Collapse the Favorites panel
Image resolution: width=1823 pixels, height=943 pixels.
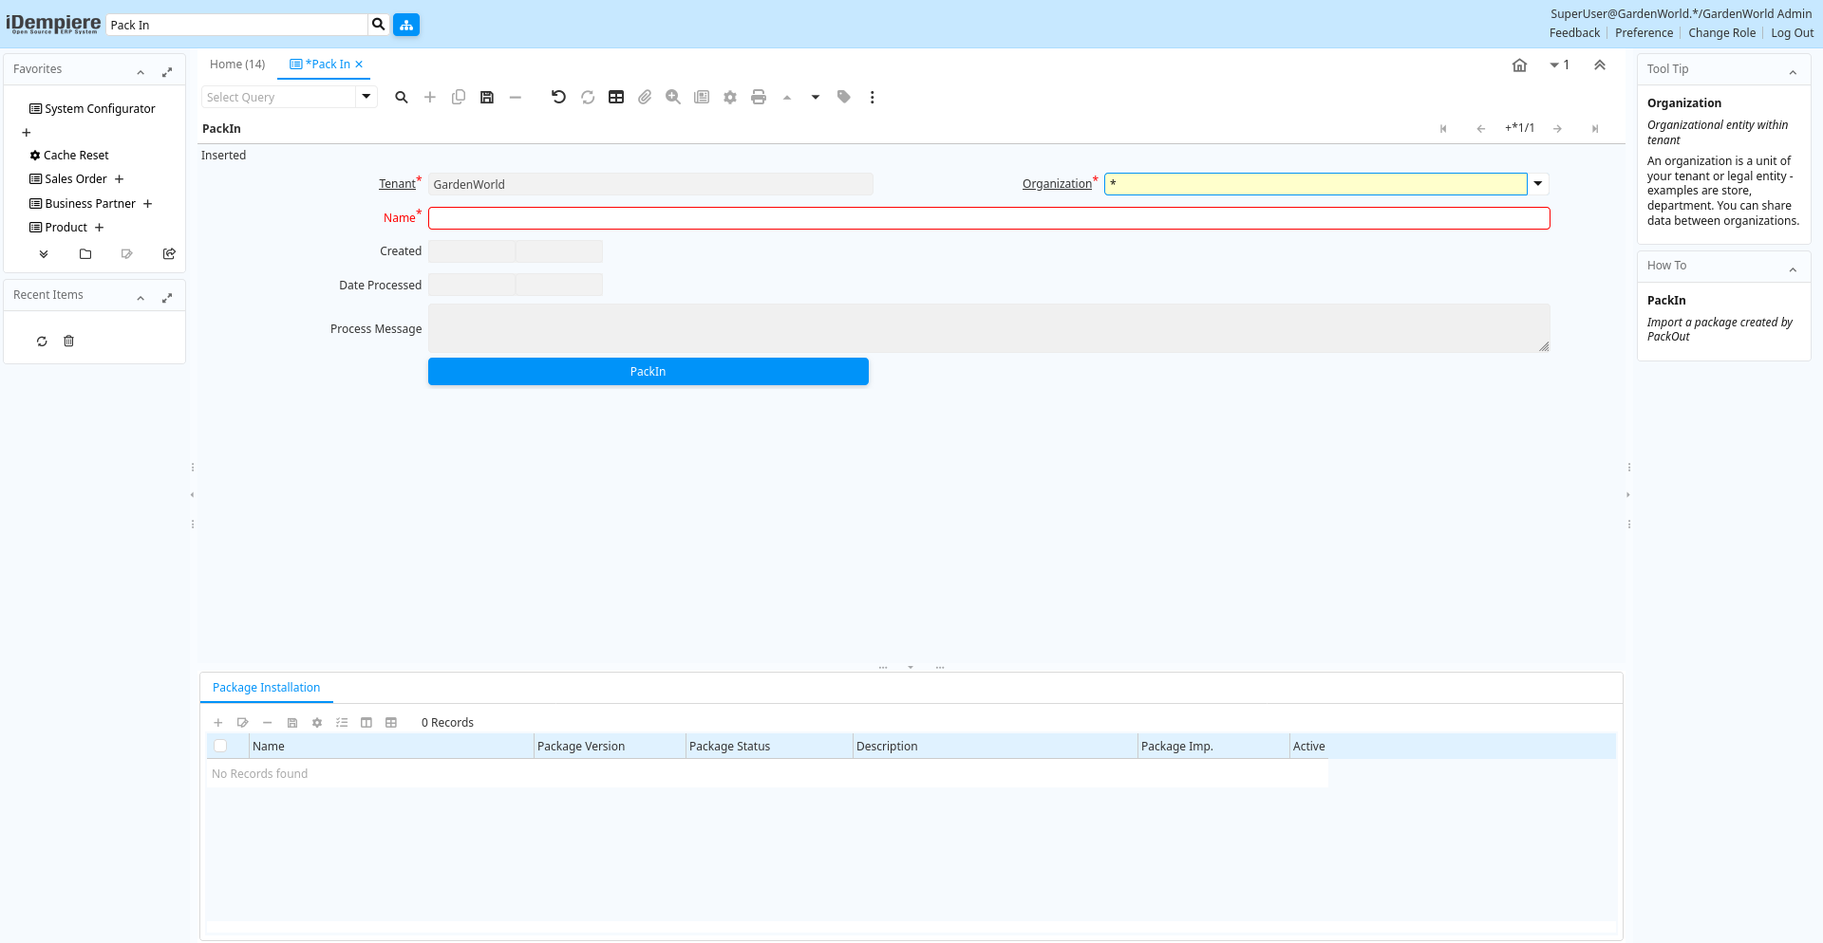pyautogui.click(x=141, y=72)
